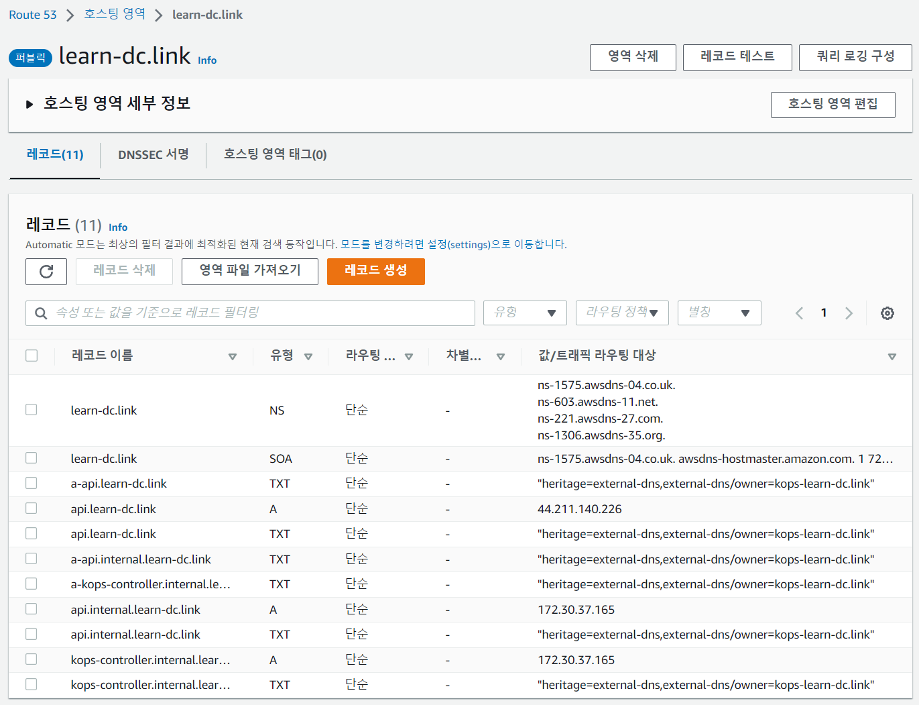
Task: Open the 유형 type filter dropdown
Action: [x=525, y=313]
